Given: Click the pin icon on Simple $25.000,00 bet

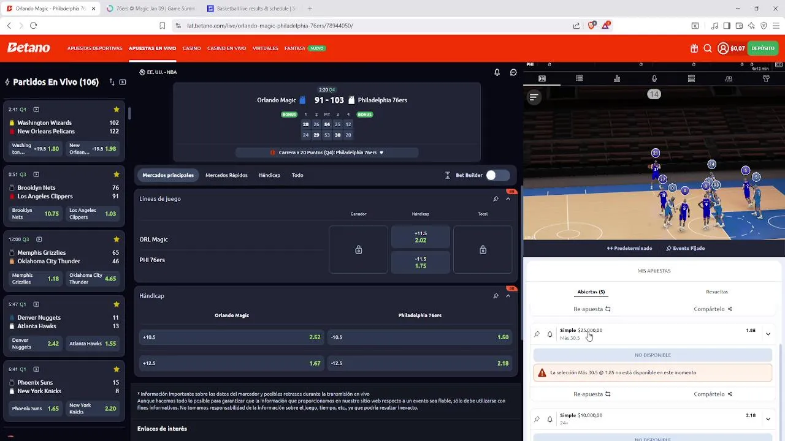Looking at the screenshot, I should [x=537, y=334].
